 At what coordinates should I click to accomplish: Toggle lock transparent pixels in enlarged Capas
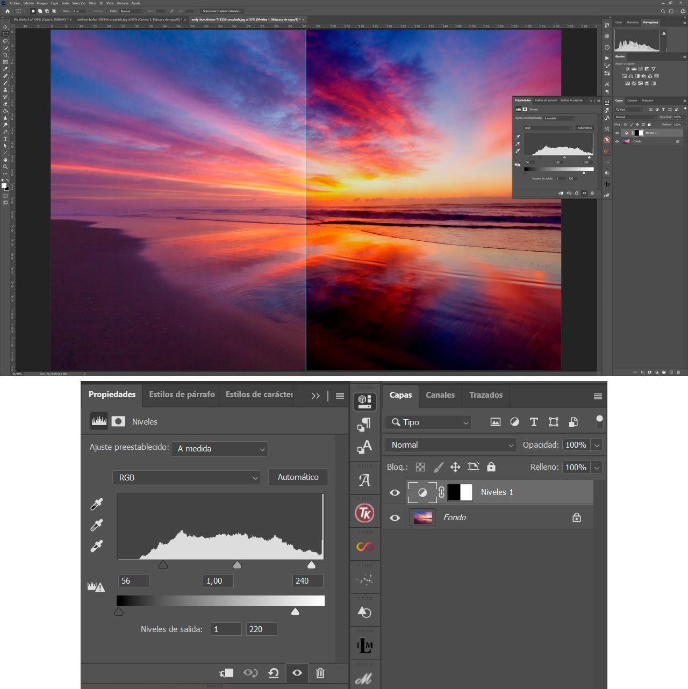point(420,467)
